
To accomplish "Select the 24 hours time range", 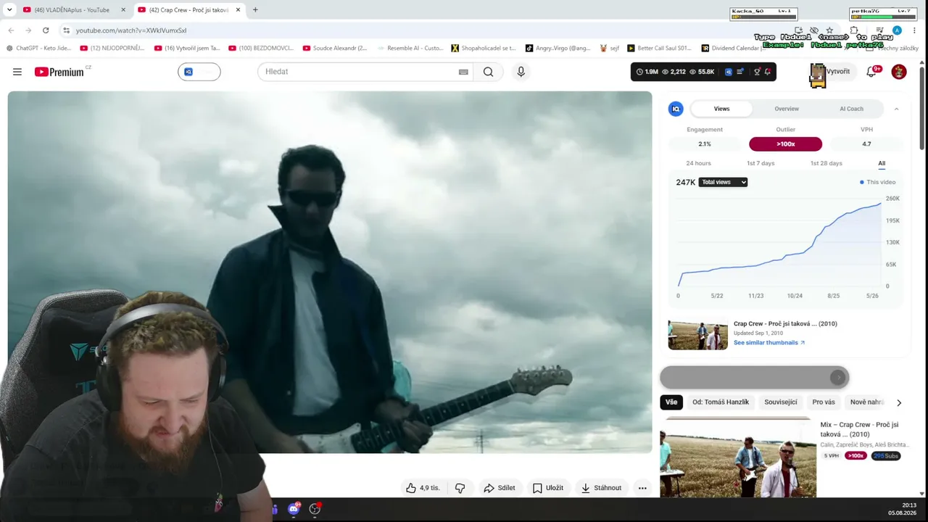I will point(698,163).
